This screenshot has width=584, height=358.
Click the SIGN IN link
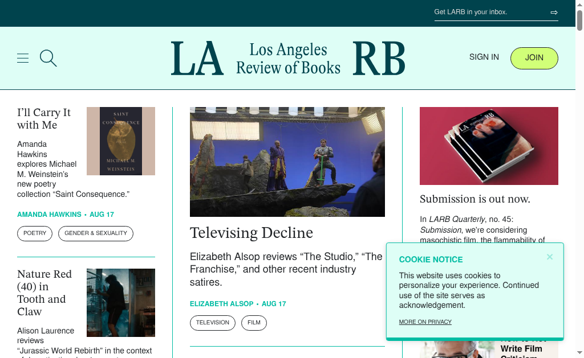[484, 57]
